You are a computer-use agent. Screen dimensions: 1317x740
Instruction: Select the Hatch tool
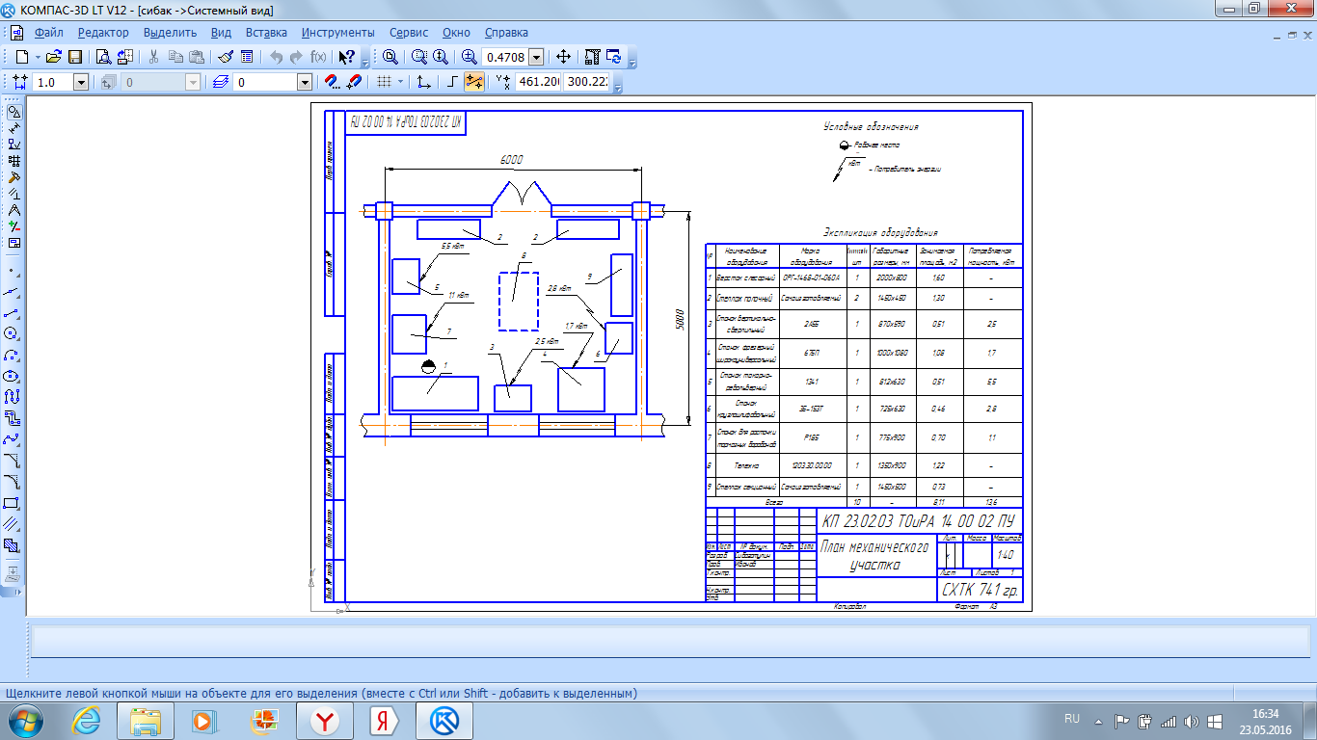pos(13,545)
